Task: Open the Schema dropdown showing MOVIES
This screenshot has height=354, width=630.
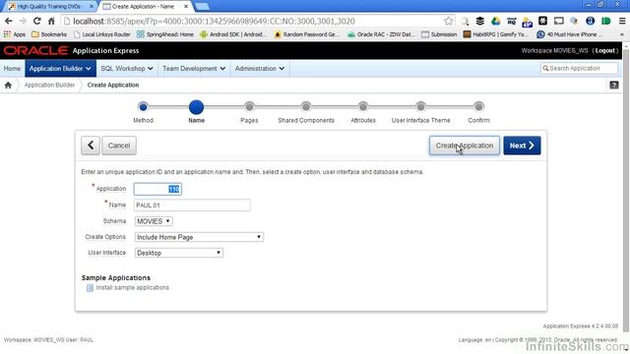Action: pos(154,221)
